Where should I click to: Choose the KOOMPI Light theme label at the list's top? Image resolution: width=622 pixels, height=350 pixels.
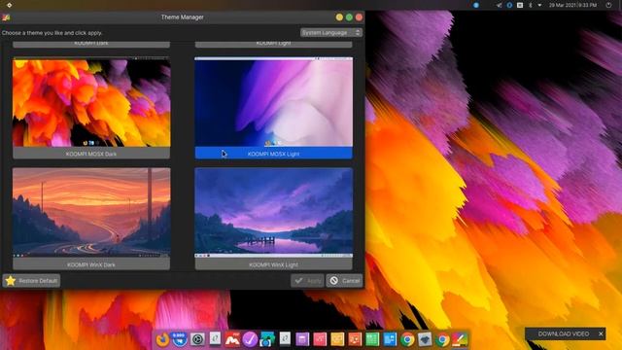point(273,44)
